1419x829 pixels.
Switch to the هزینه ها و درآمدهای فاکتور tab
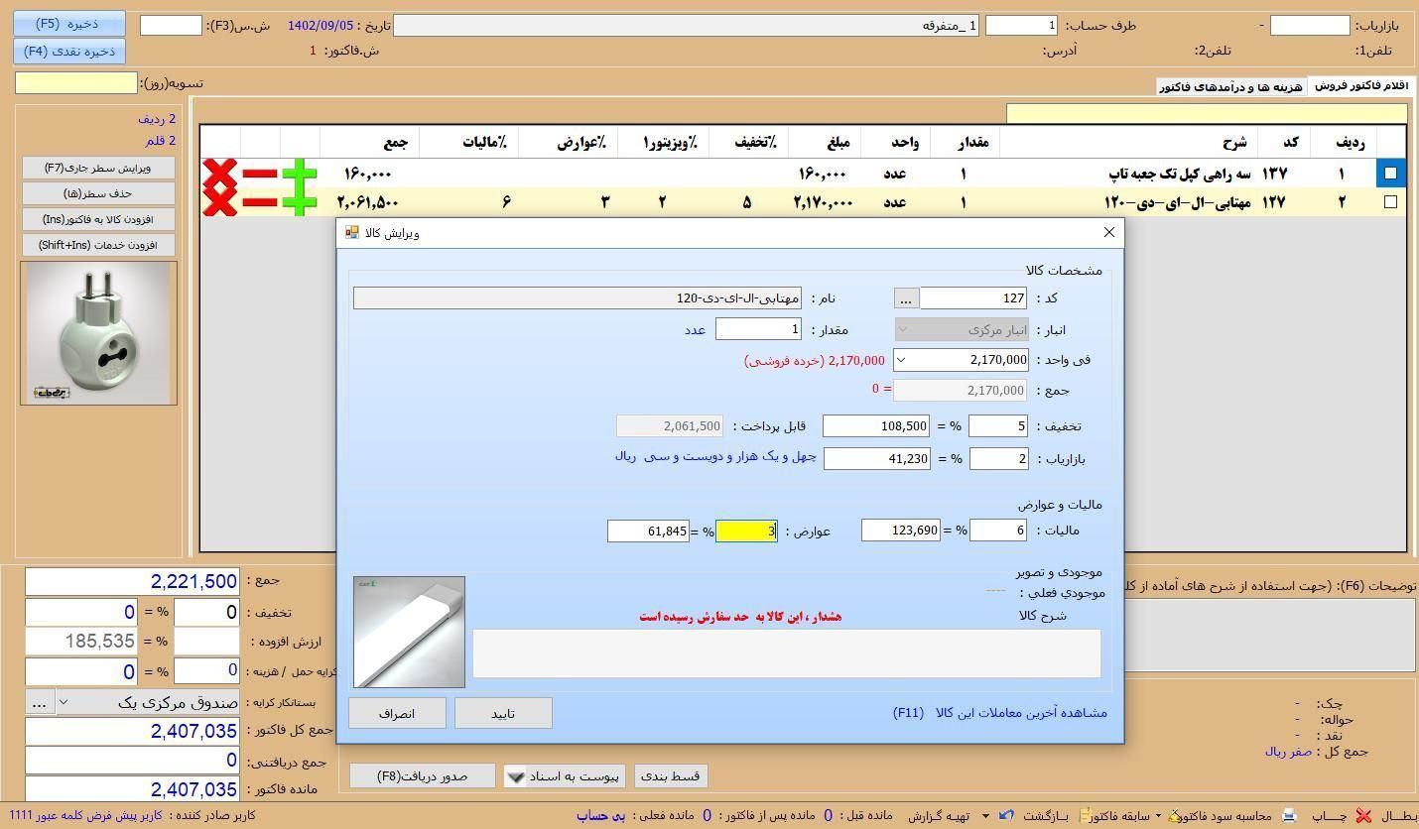point(1230,87)
